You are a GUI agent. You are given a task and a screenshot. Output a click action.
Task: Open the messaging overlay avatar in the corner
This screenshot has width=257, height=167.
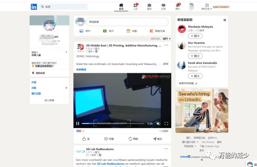click(x=250, y=164)
